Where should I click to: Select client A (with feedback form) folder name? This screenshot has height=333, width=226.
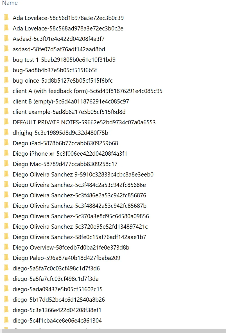(87, 91)
